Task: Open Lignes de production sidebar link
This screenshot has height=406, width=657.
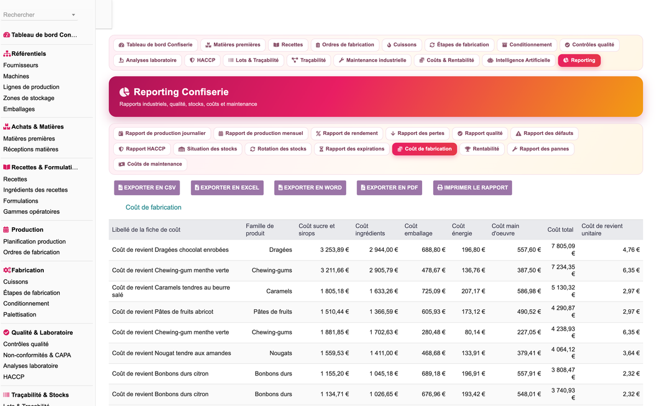Action: [x=31, y=87]
